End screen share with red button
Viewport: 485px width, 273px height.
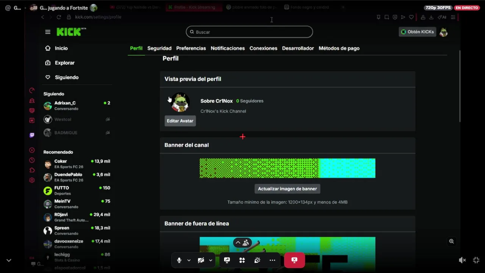(x=294, y=260)
